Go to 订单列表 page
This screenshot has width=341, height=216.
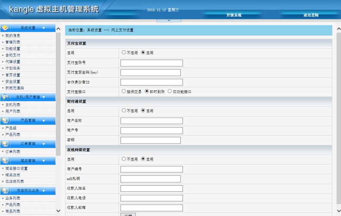pos(13,152)
